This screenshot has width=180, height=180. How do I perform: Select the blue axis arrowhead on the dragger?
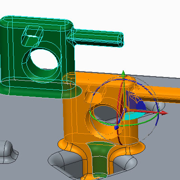pos(117,128)
